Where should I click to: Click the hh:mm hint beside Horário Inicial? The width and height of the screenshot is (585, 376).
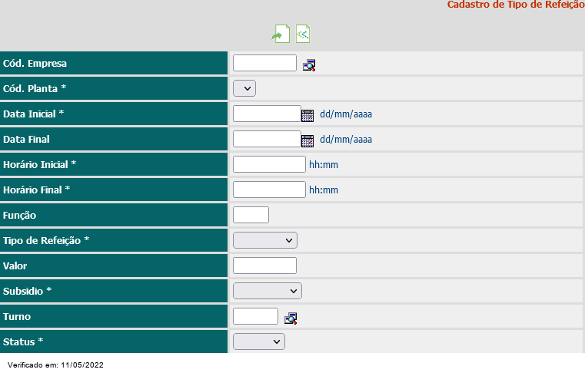point(324,164)
